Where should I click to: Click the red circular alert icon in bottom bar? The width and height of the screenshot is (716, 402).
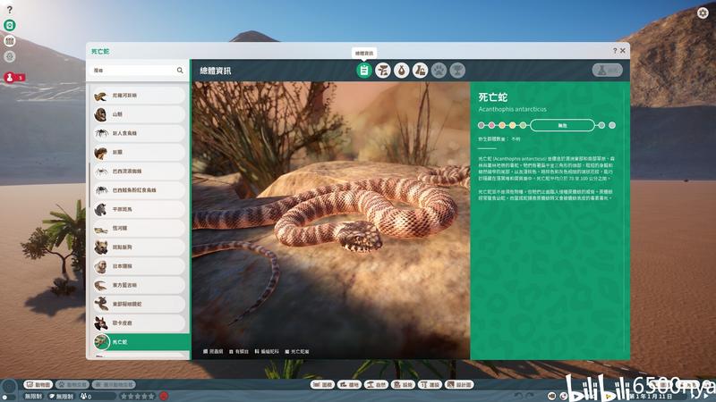click(x=164, y=396)
